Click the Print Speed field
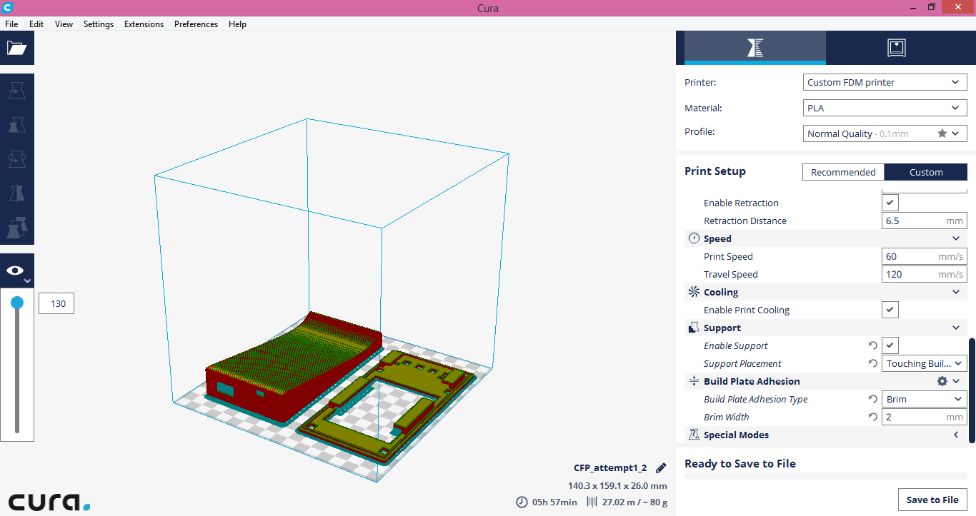This screenshot has width=976, height=516. (x=925, y=256)
